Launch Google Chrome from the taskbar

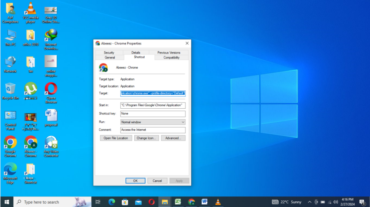[x=191, y=202]
